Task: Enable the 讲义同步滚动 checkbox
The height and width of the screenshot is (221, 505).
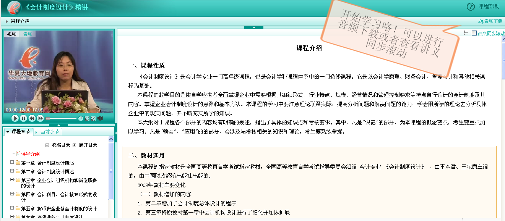Action: point(474,33)
